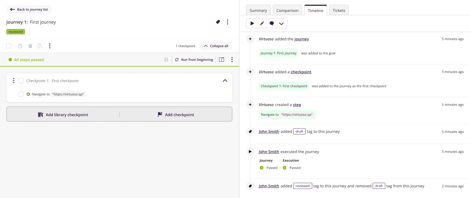Go back to journey list
The height and width of the screenshot is (198, 471).
click(x=29, y=9)
